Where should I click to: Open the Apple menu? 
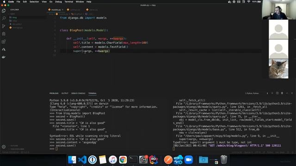coord(4,2)
